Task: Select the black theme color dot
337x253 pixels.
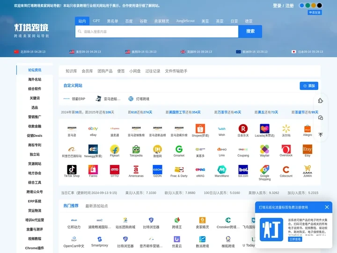Action: (x=320, y=5)
